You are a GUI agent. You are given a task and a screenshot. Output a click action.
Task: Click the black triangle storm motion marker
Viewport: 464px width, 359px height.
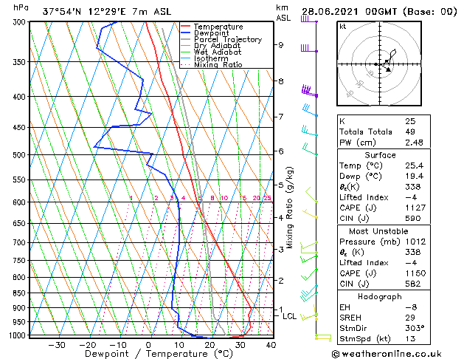(388, 69)
